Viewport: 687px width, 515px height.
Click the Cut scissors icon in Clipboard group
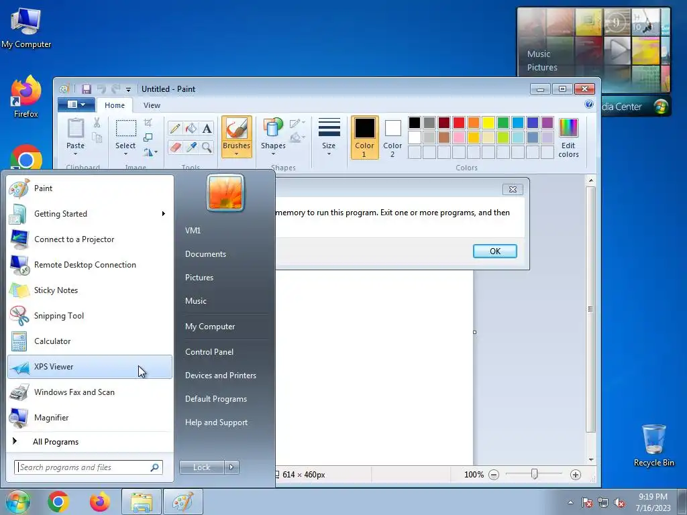pos(97,123)
